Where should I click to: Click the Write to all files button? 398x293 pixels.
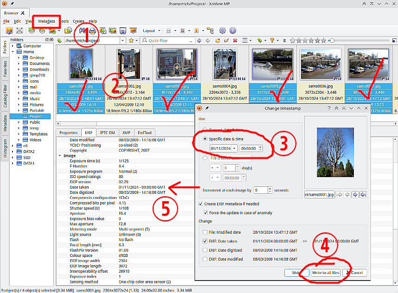click(326, 273)
